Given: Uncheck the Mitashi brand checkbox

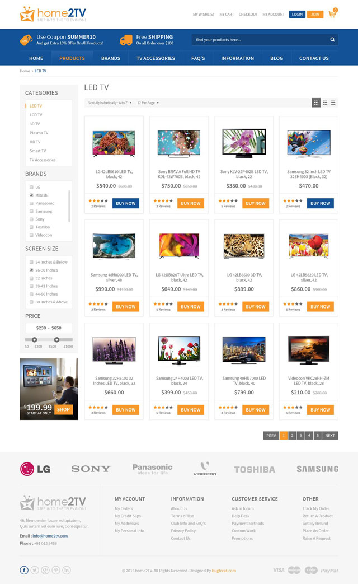Looking at the screenshot, I should 31,195.
